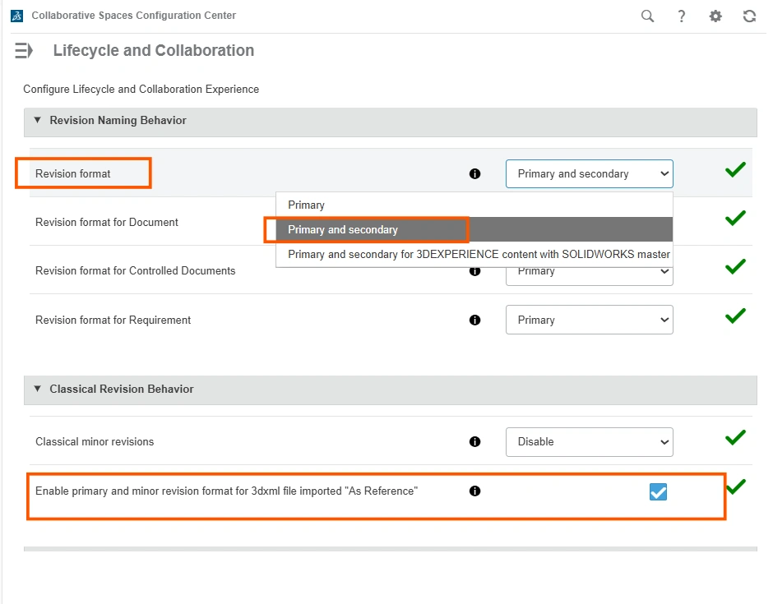
Task: Click info icon beside Classical minor revisions
Action: pyautogui.click(x=474, y=442)
